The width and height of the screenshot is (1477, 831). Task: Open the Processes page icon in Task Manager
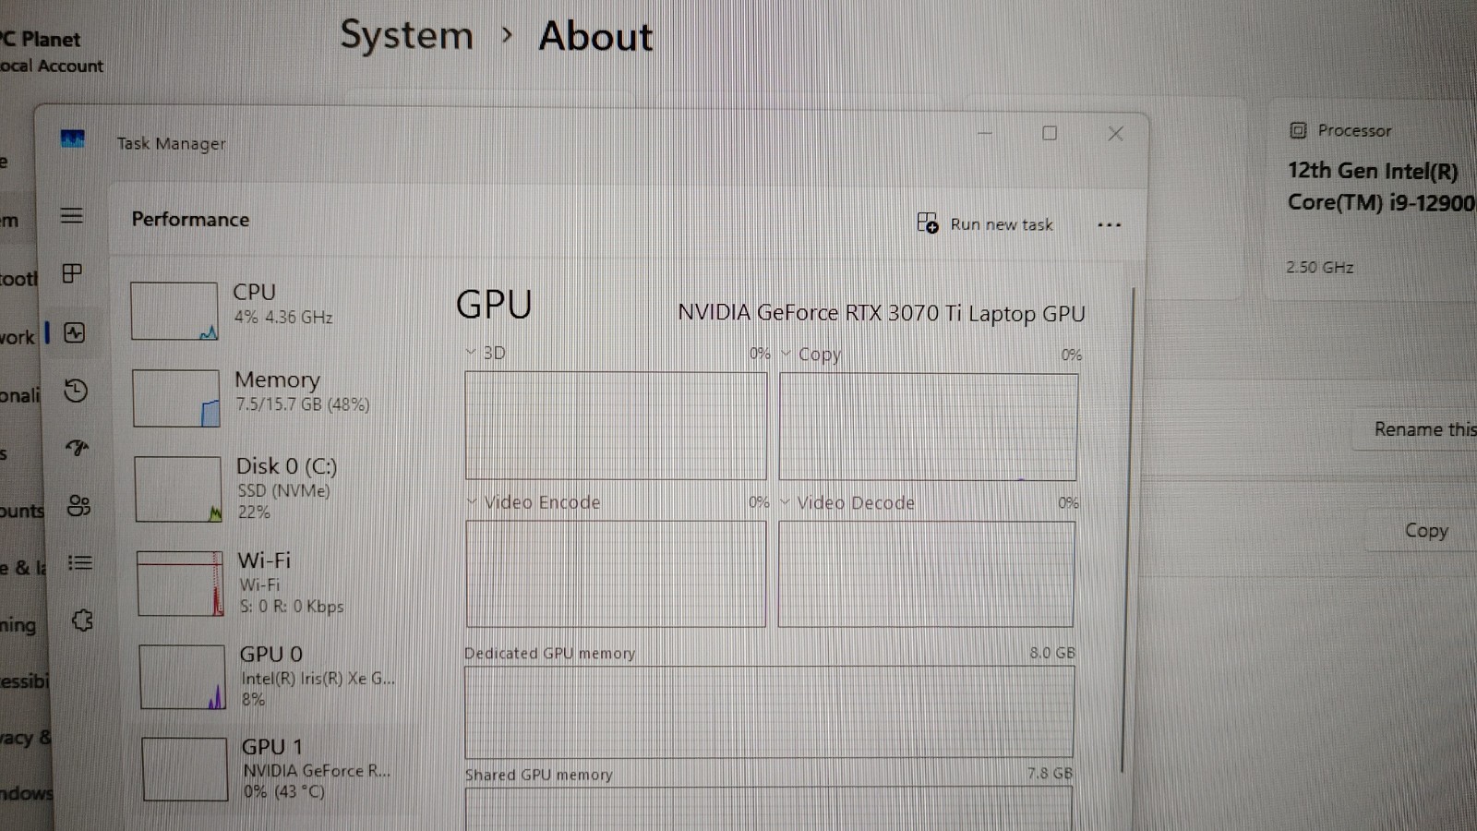point(72,273)
